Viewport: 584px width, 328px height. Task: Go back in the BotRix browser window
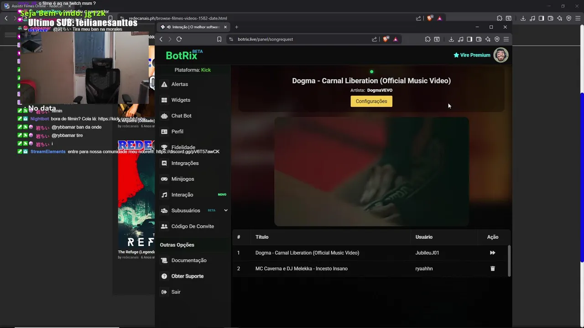point(161,39)
